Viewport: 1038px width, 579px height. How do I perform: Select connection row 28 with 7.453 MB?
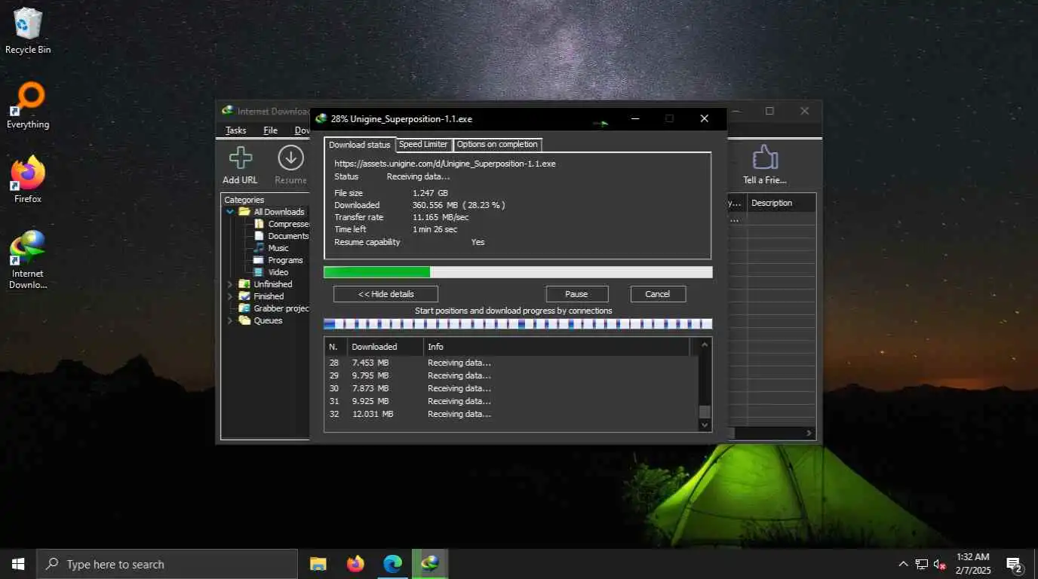point(511,363)
